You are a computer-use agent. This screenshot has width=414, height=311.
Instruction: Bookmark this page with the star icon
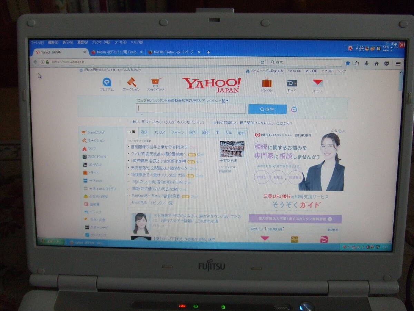click(348, 63)
